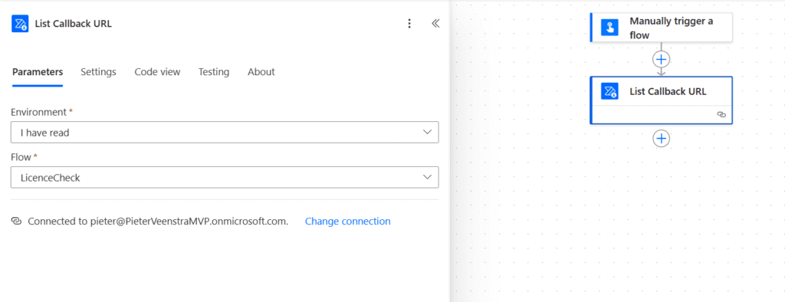
Task: Add a step below List Callback URL
Action: (x=662, y=138)
